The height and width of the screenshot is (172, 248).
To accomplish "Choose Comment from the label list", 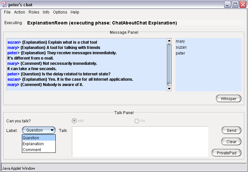I will [32, 150].
